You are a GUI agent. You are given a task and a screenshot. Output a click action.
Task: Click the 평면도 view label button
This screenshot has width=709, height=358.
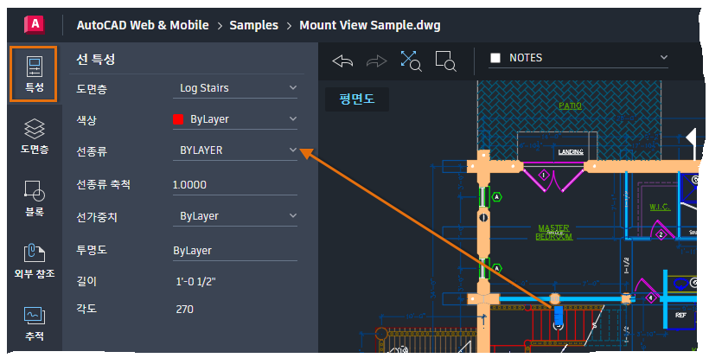click(x=357, y=99)
